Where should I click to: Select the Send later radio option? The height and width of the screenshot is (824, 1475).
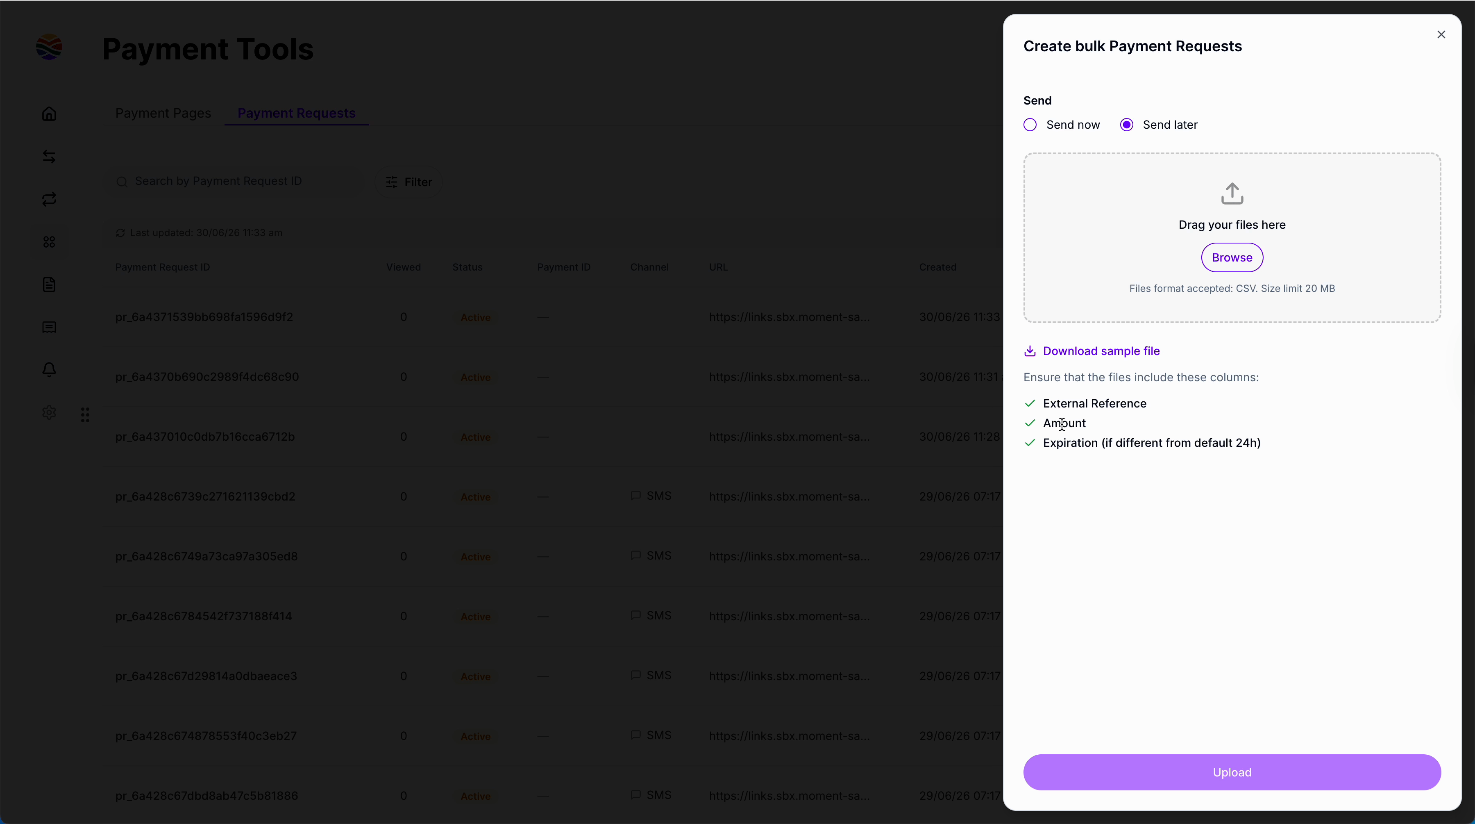pos(1126,125)
